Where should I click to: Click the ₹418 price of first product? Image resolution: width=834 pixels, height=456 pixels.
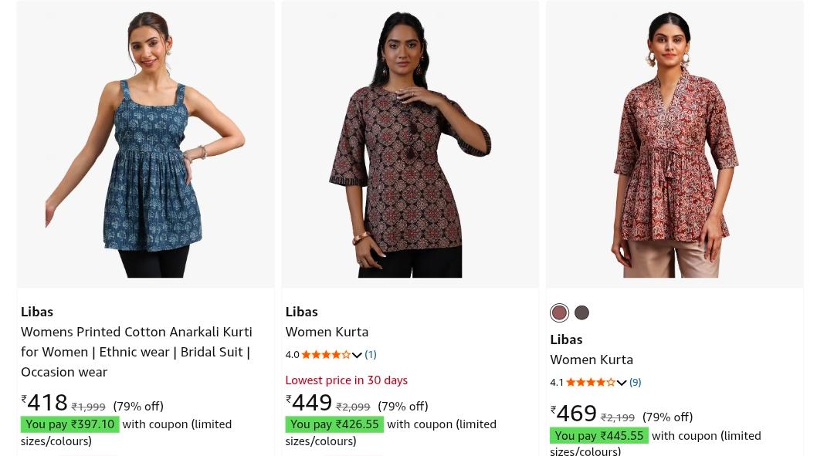coord(44,402)
